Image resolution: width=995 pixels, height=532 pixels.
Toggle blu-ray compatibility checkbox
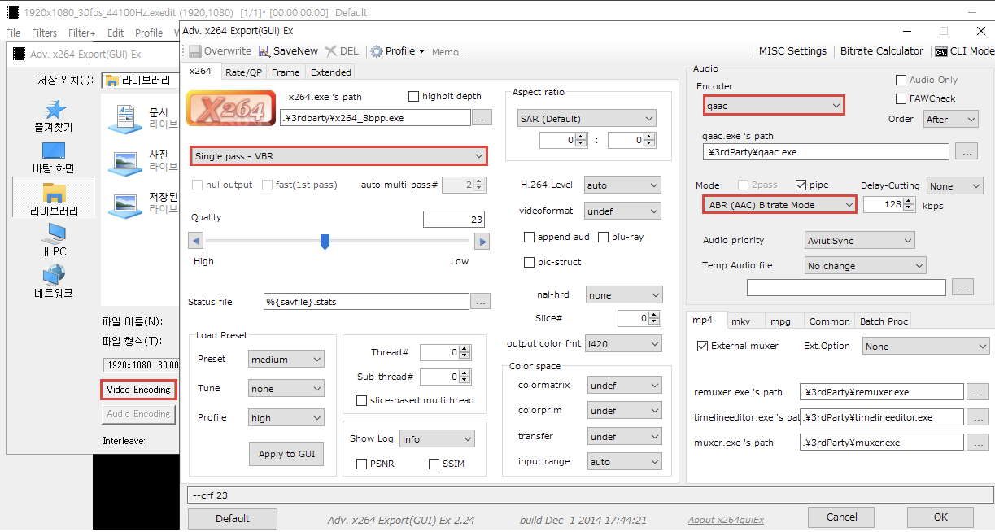pyautogui.click(x=604, y=238)
